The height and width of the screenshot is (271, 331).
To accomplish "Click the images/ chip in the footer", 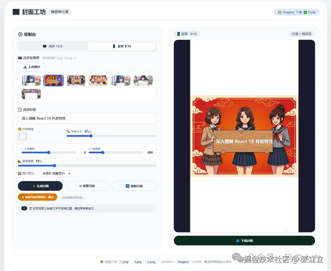I will [183, 262].
